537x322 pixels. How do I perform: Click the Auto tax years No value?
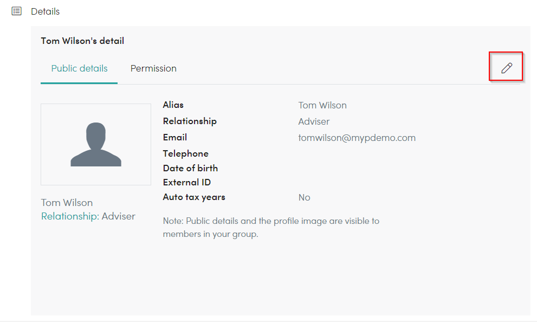[304, 198]
